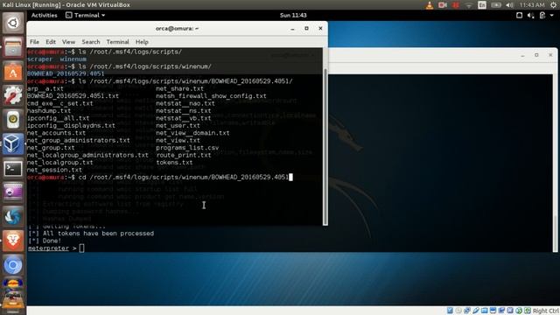
Task: Open the Terminal menu in menubar
Action: 117,42
